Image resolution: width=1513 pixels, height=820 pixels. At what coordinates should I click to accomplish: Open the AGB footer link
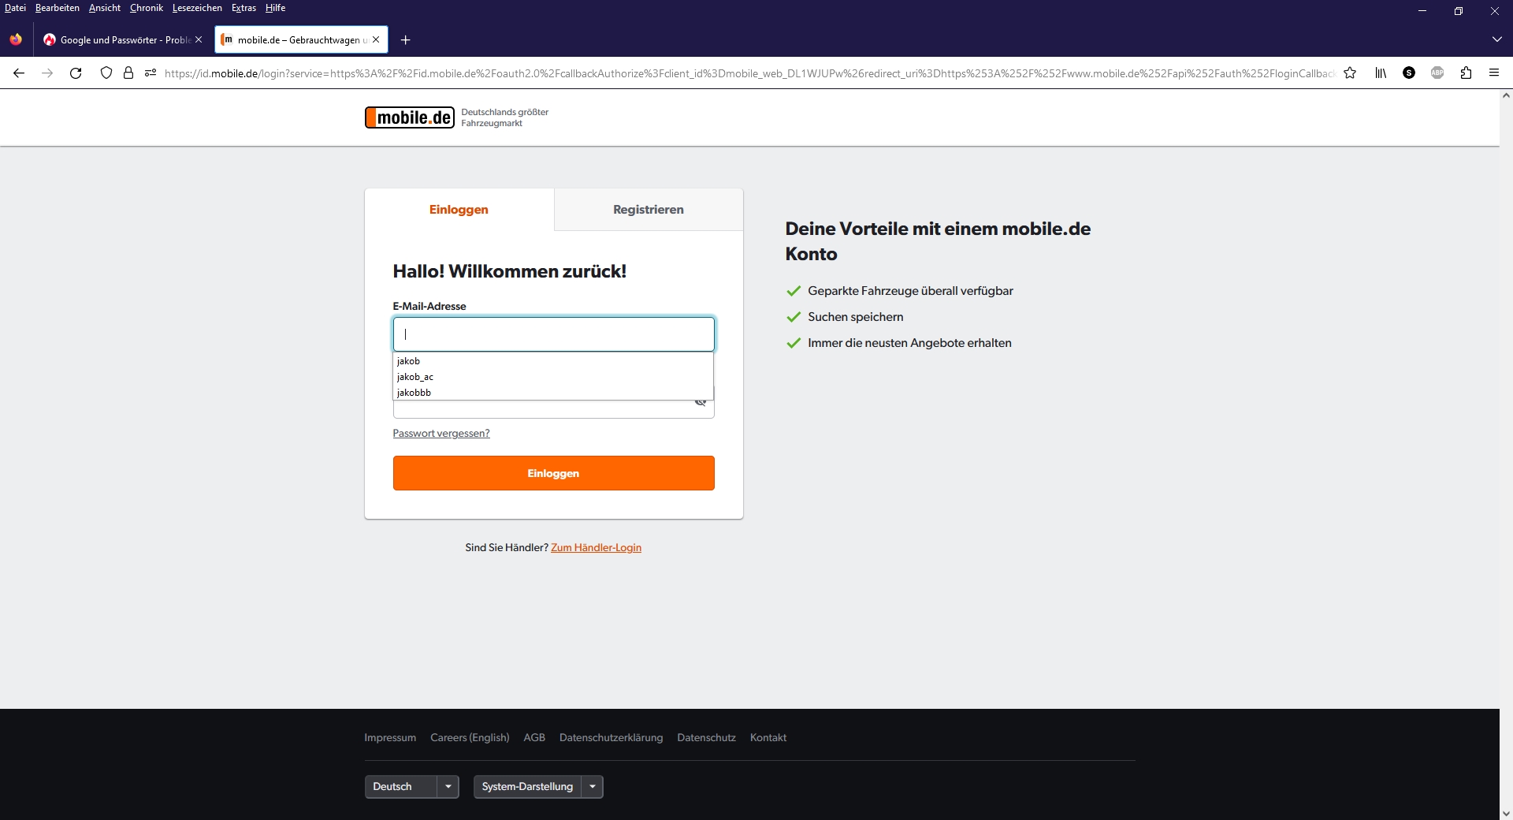[534, 738]
